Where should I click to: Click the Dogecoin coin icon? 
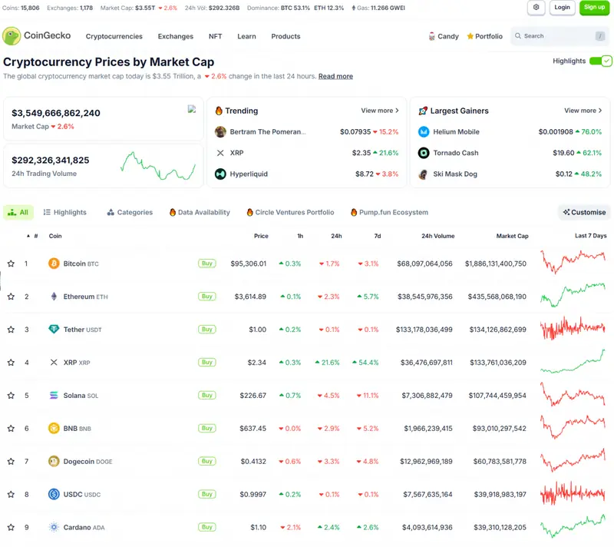[54, 461]
